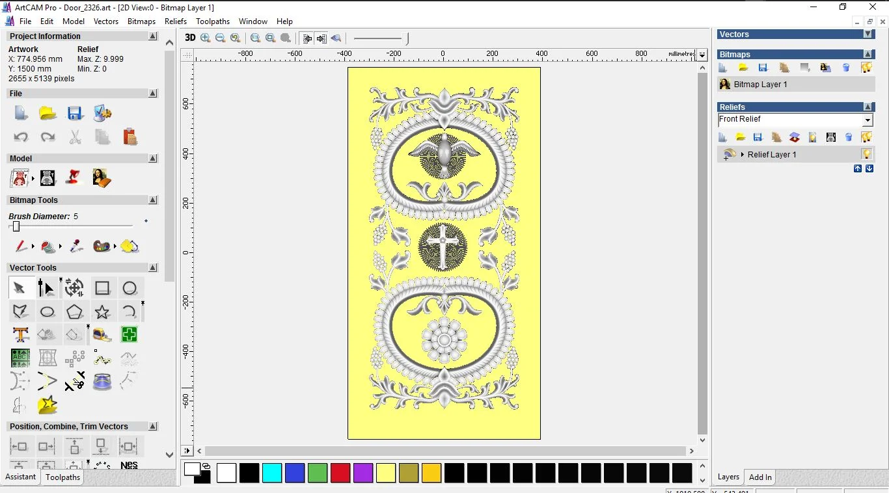The width and height of the screenshot is (889, 493).
Task: Toggle all bitmap layers visibility bulbs
Action: tap(866, 68)
